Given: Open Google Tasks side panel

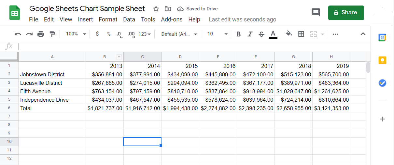Looking at the screenshot, I should point(382,83).
